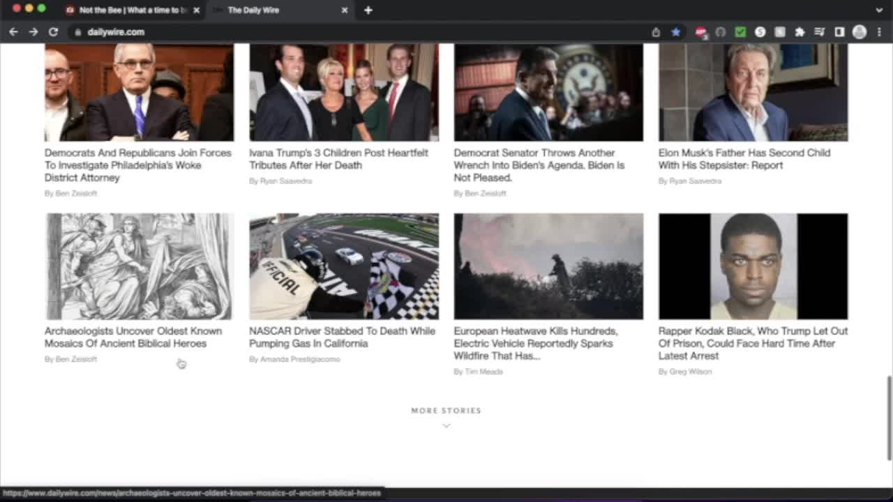The width and height of the screenshot is (893, 502).
Task: Click the senator at podium photo
Action: (548, 92)
